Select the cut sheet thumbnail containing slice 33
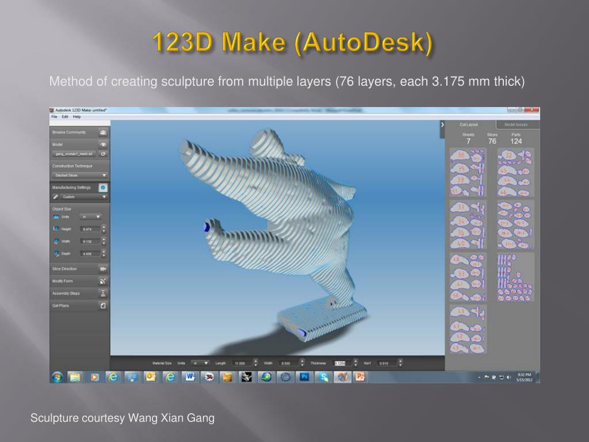This screenshot has height=442, width=589. 468,277
